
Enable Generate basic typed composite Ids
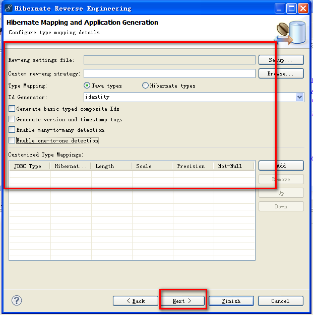point(12,109)
